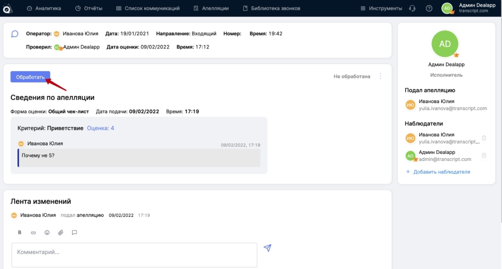Switch to Список коммуникаций
Image resolution: width=502 pixels, height=269 pixels.
pos(148,8)
